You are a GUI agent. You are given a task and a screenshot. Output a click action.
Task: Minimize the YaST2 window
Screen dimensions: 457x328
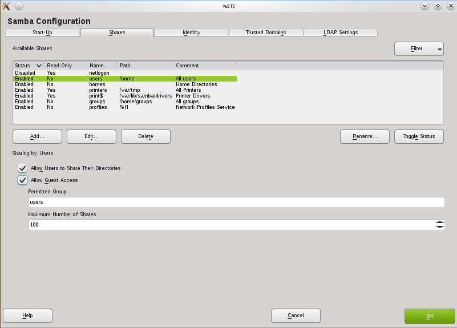pos(424,6)
